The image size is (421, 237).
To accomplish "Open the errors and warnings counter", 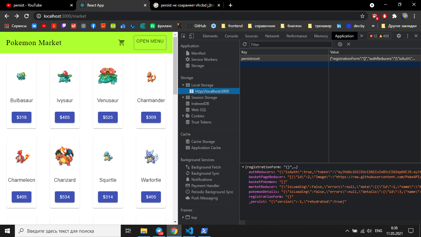I will coord(379,36).
